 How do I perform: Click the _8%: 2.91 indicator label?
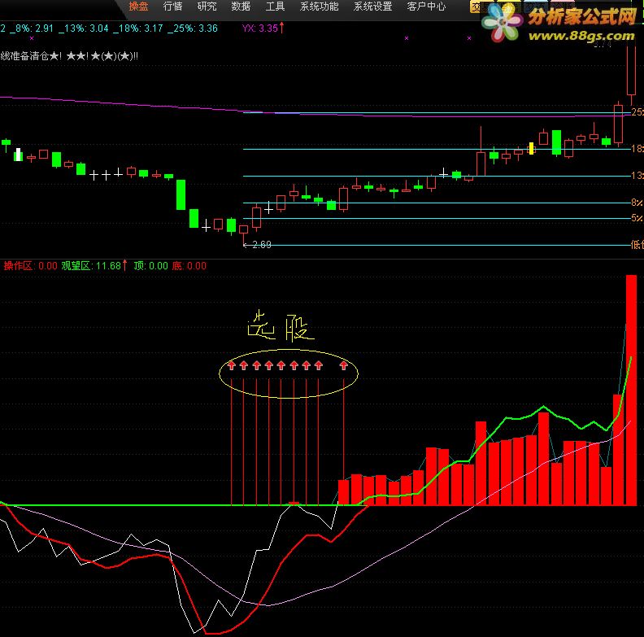32,28
